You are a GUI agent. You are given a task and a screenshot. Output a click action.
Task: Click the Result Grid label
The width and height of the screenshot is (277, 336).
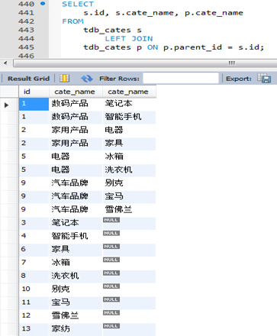coord(28,79)
